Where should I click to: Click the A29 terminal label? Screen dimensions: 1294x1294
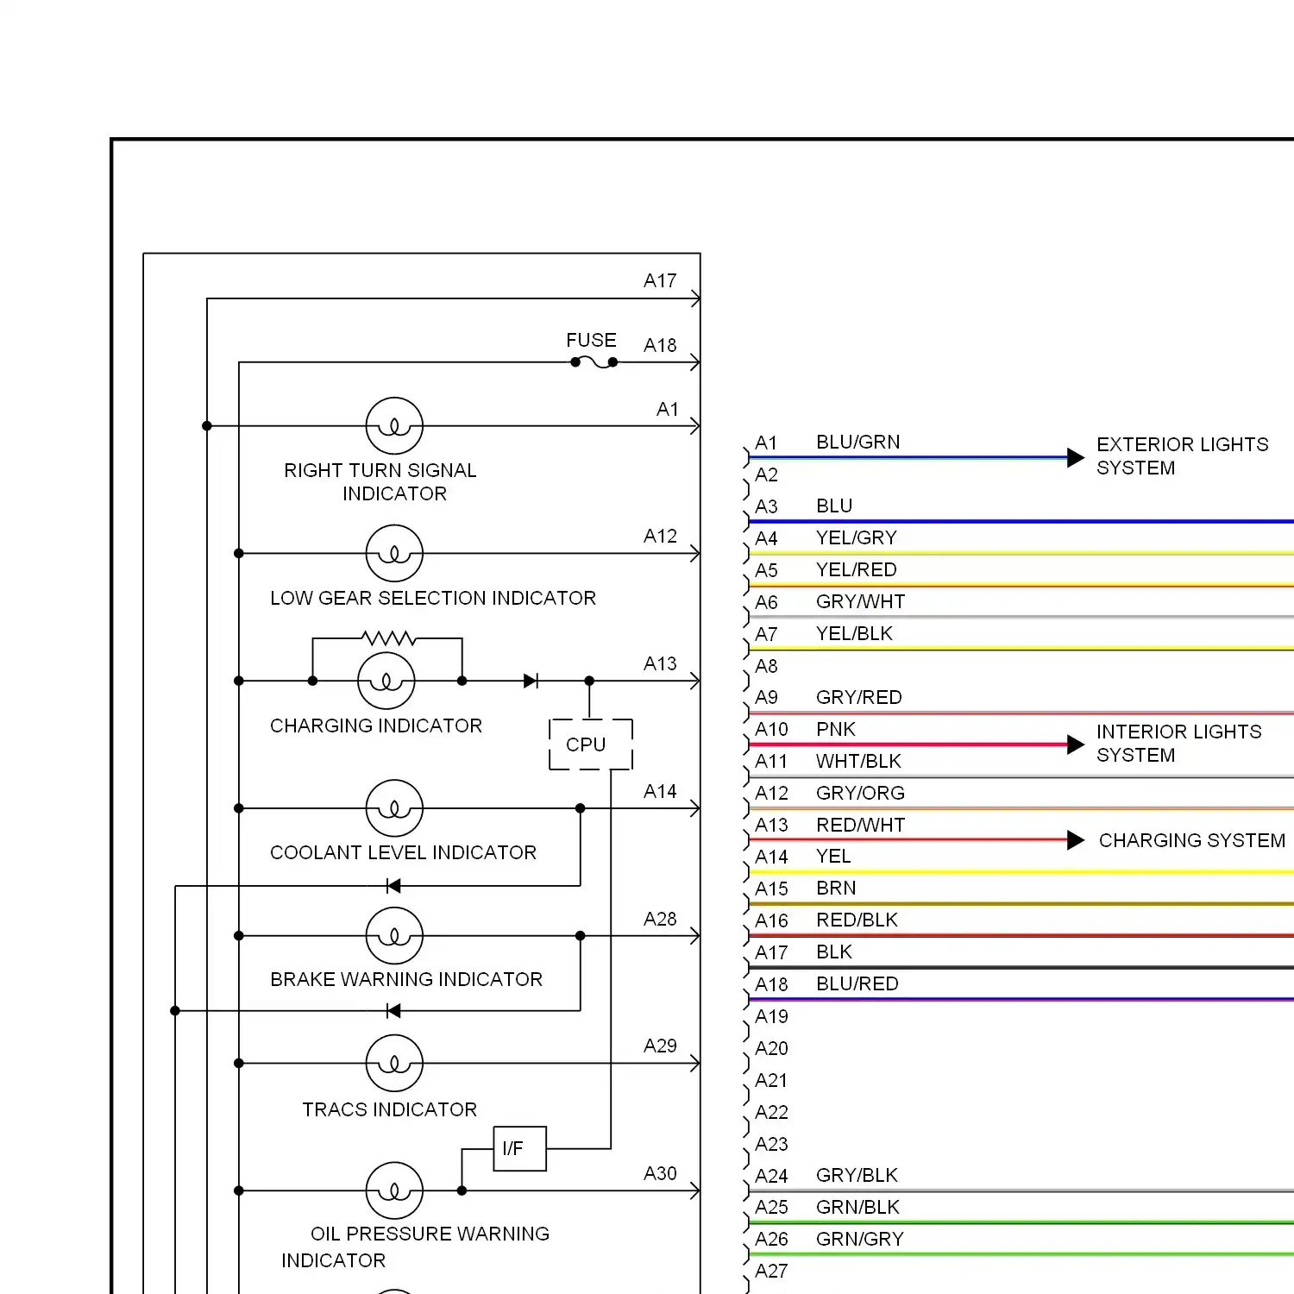coord(660,1046)
